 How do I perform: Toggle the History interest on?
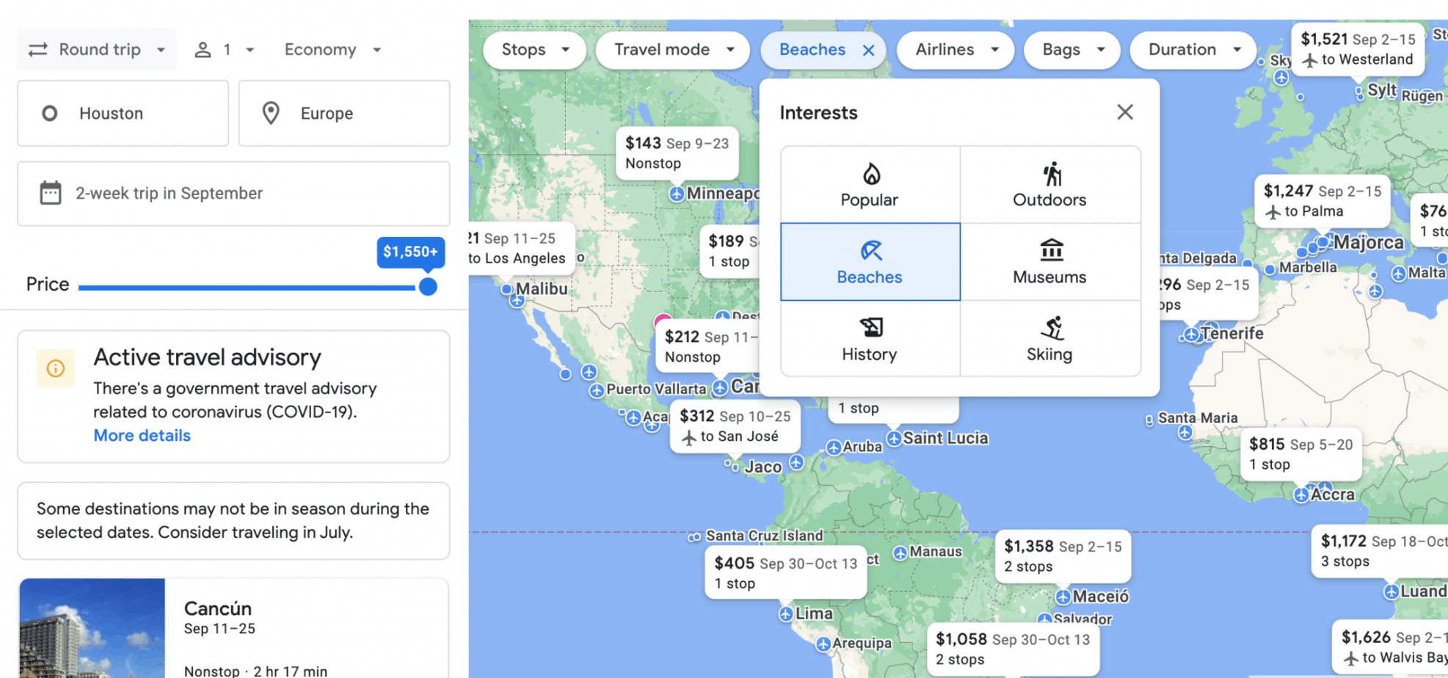pos(869,338)
